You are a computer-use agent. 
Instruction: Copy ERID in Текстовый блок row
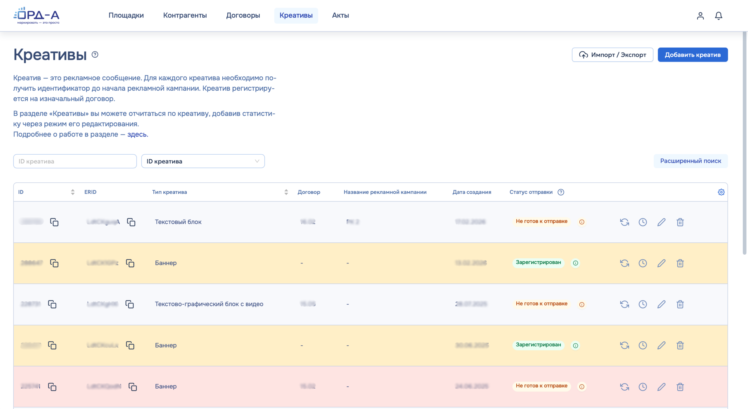point(131,222)
